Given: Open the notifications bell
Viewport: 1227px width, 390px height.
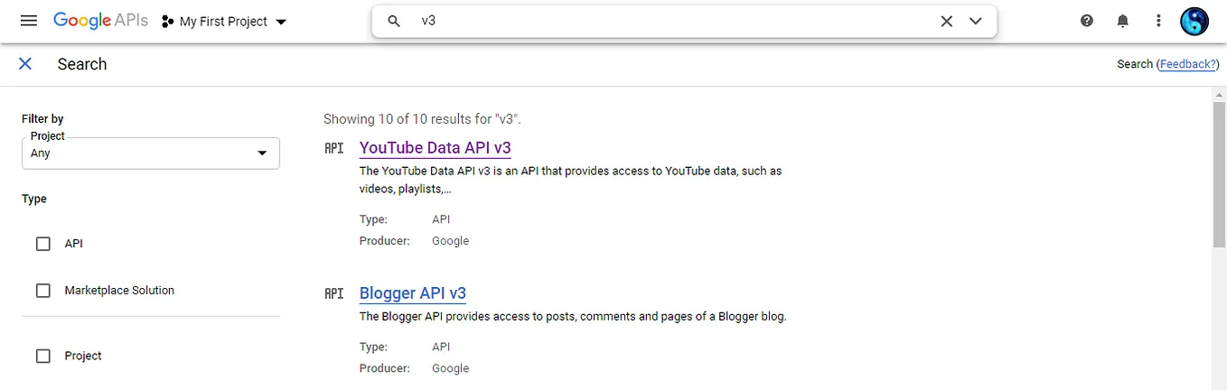Looking at the screenshot, I should 1123,21.
